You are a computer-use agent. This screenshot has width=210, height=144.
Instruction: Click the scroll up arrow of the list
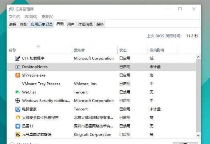[198, 57]
